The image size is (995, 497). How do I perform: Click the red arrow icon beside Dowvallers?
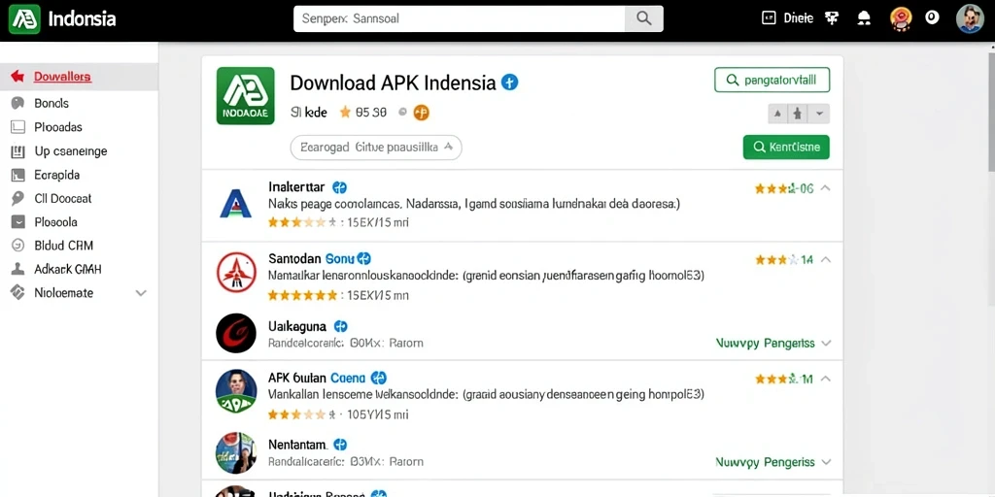[17, 77]
